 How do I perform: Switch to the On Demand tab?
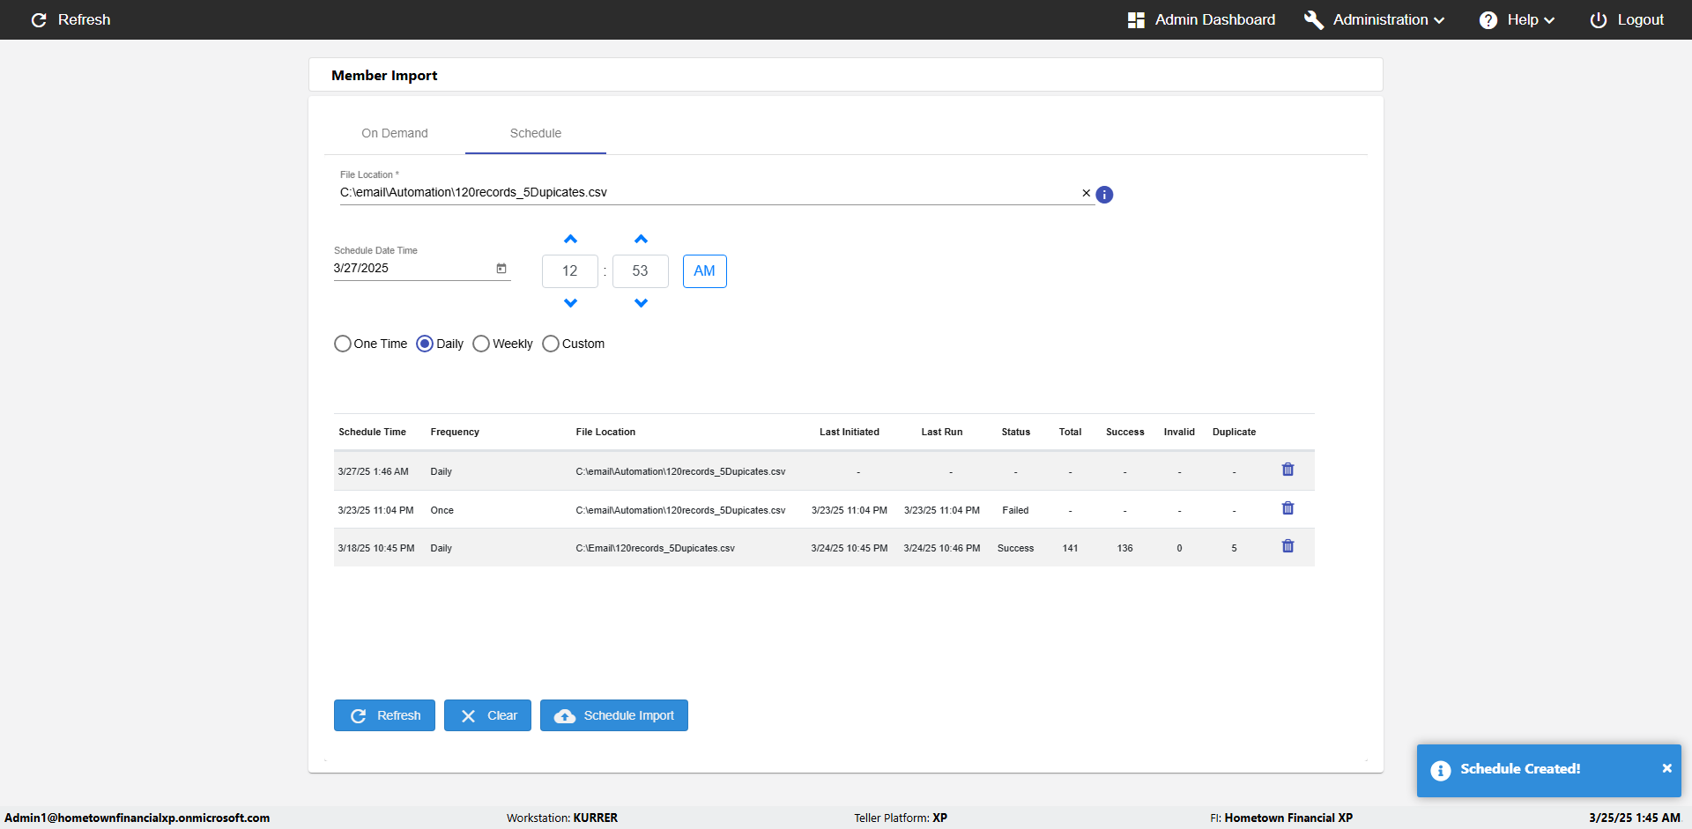point(394,133)
